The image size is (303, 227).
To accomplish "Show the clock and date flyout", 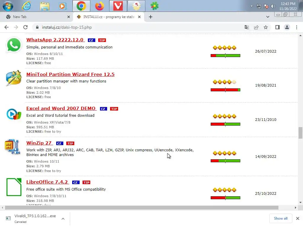I will (288, 6).
